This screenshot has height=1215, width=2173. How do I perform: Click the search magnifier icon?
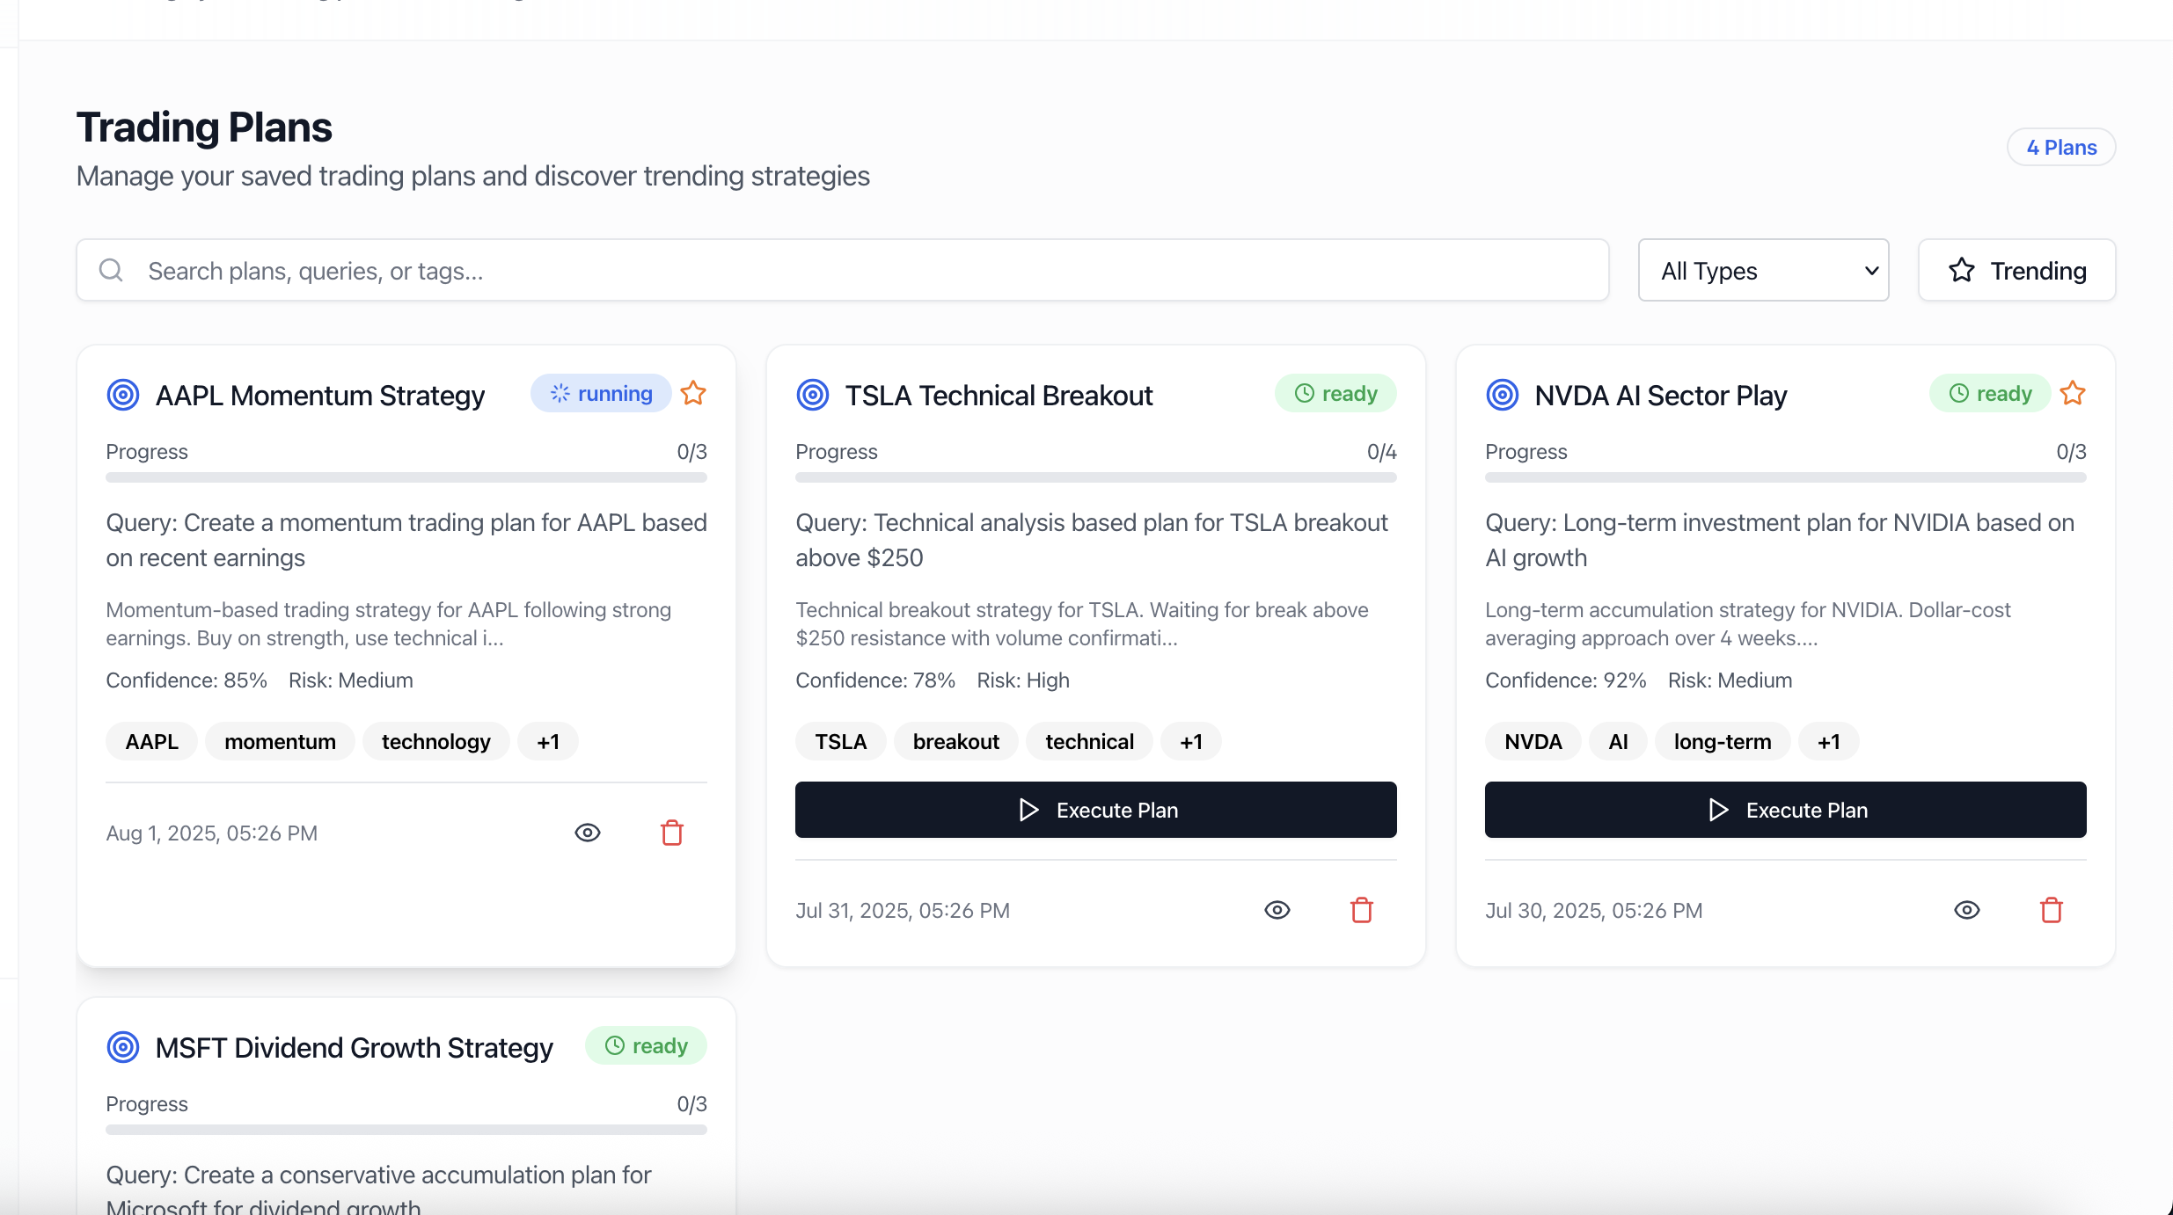click(111, 270)
